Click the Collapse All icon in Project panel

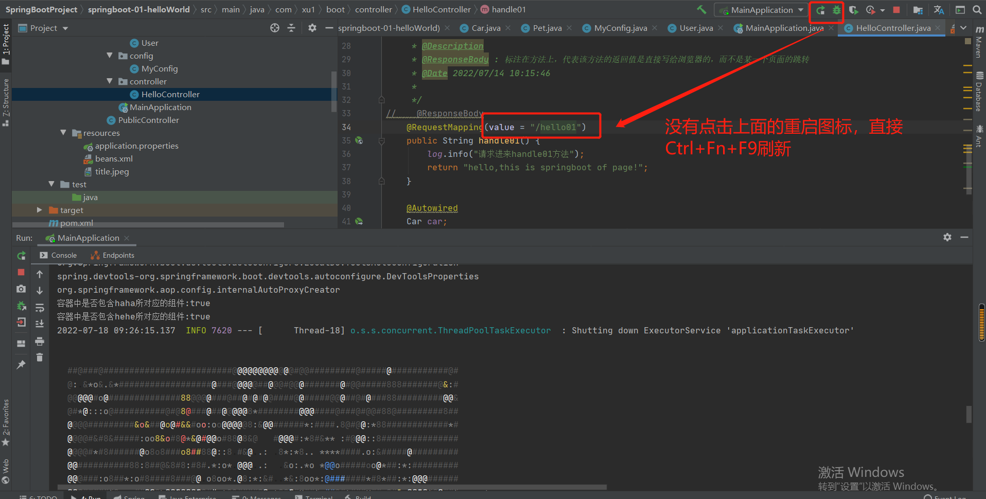tap(291, 28)
